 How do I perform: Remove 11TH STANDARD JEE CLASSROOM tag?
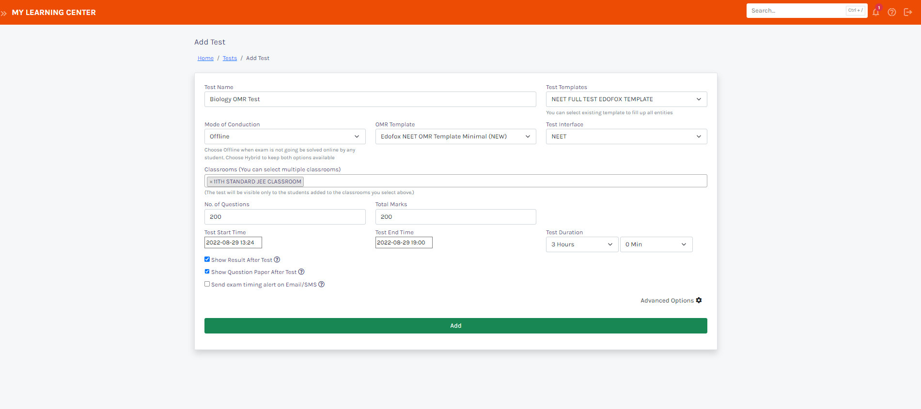(x=211, y=182)
